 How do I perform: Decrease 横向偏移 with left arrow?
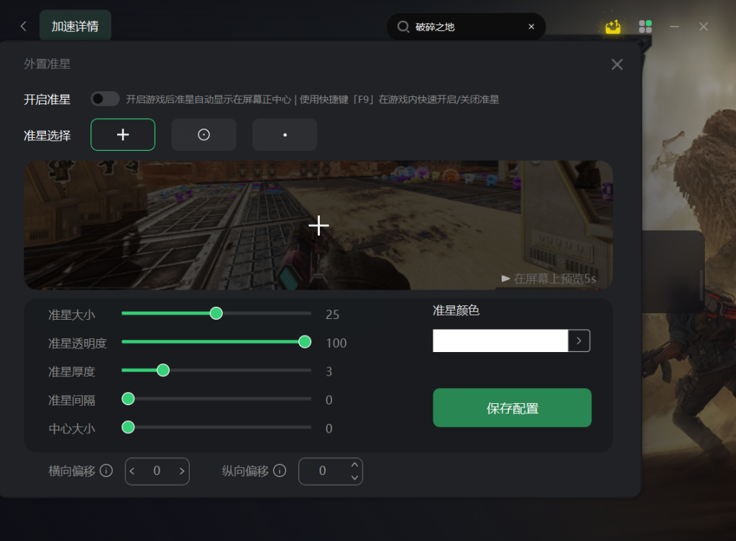click(132, 471)
